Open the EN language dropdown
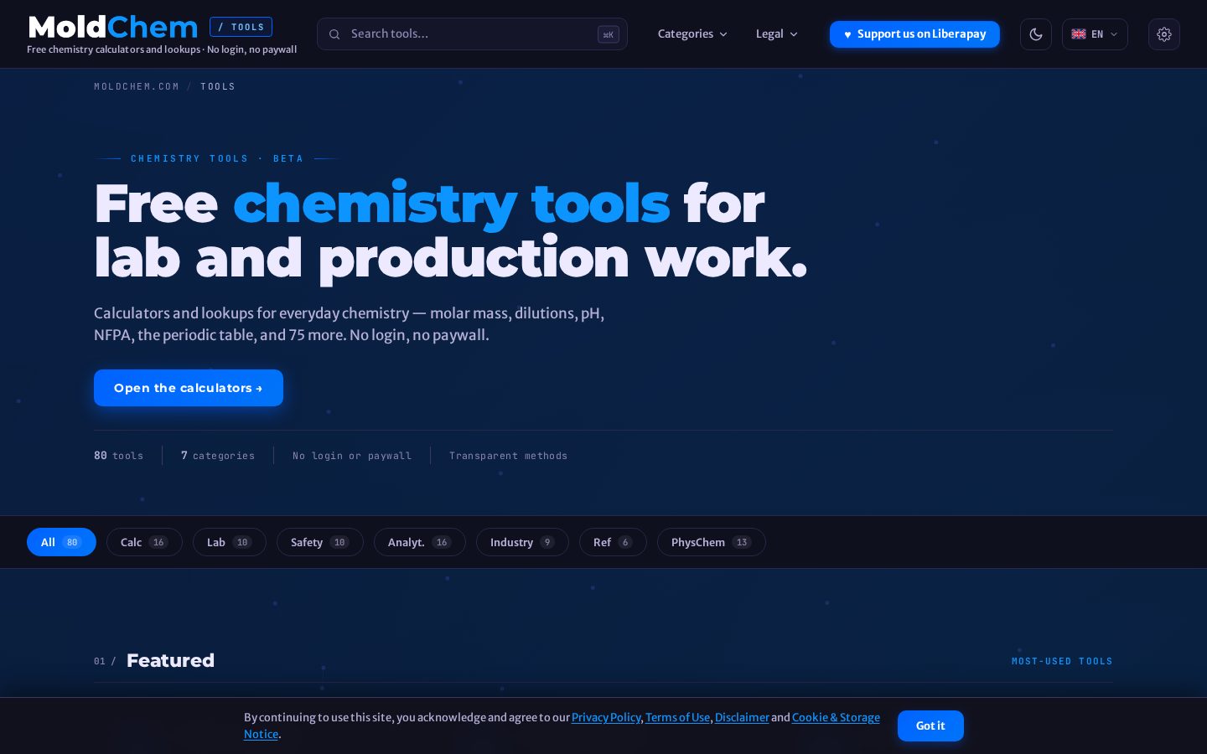This screenshot has width=1207, height=754. click(1095, 34)
